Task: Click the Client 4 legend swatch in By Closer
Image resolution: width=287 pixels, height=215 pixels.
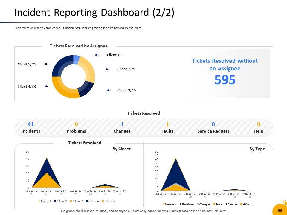Action: [x=87, y=201]
